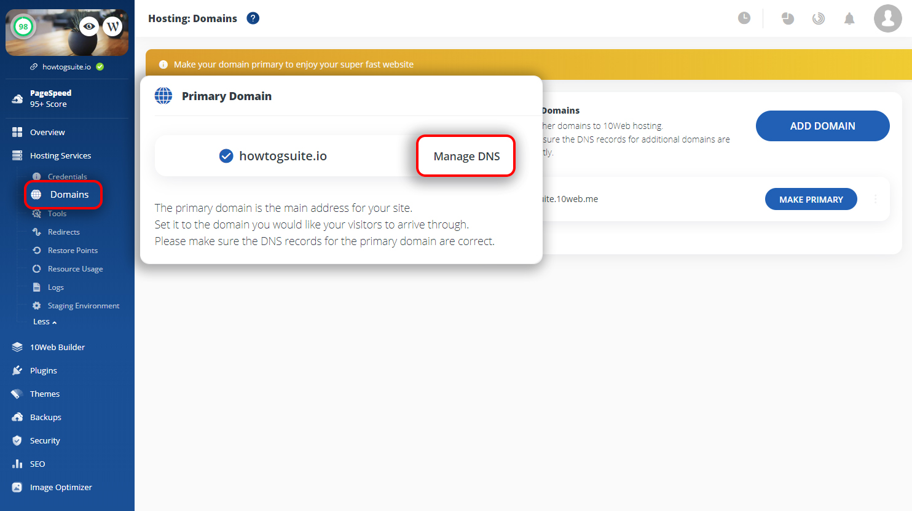Open PageSpeed 95+ Score section
The width and height of the screenshot is (912, 511).
coord(50,98)
